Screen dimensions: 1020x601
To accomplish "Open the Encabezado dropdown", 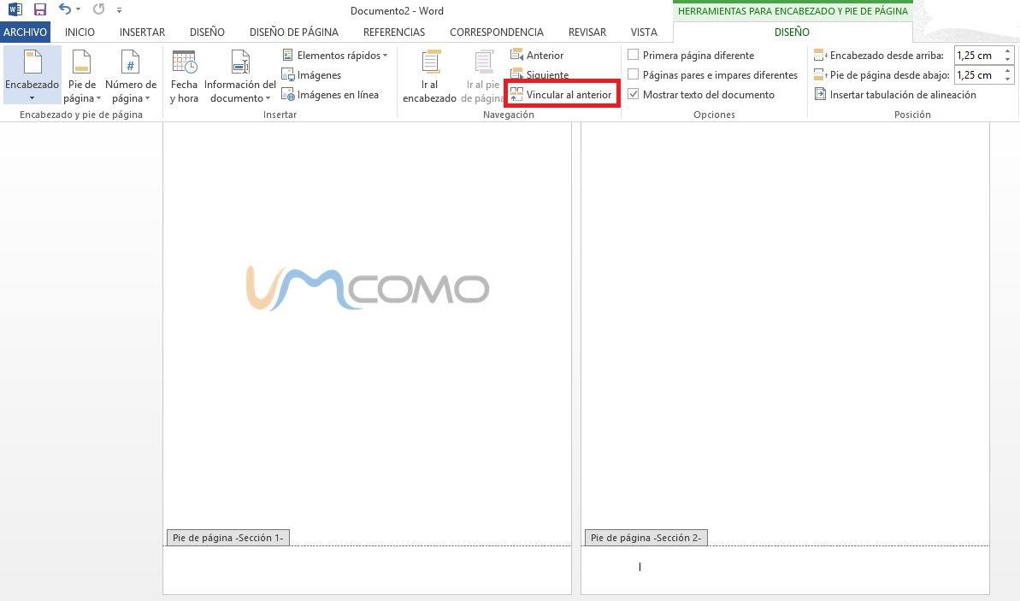I will point(32,77).
